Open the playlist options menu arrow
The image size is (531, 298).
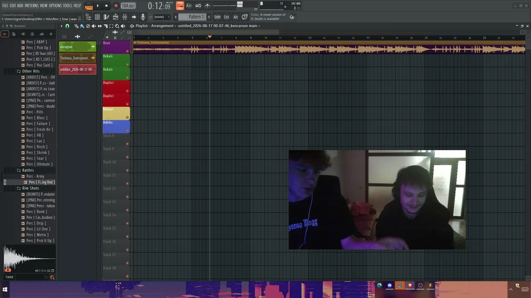click(61, 26)
